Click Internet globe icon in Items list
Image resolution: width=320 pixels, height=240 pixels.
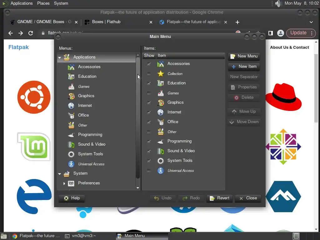161,112
